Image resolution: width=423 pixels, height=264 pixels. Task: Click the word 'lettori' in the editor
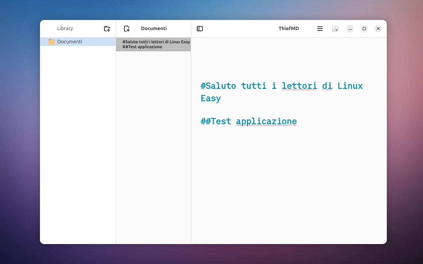299,86
